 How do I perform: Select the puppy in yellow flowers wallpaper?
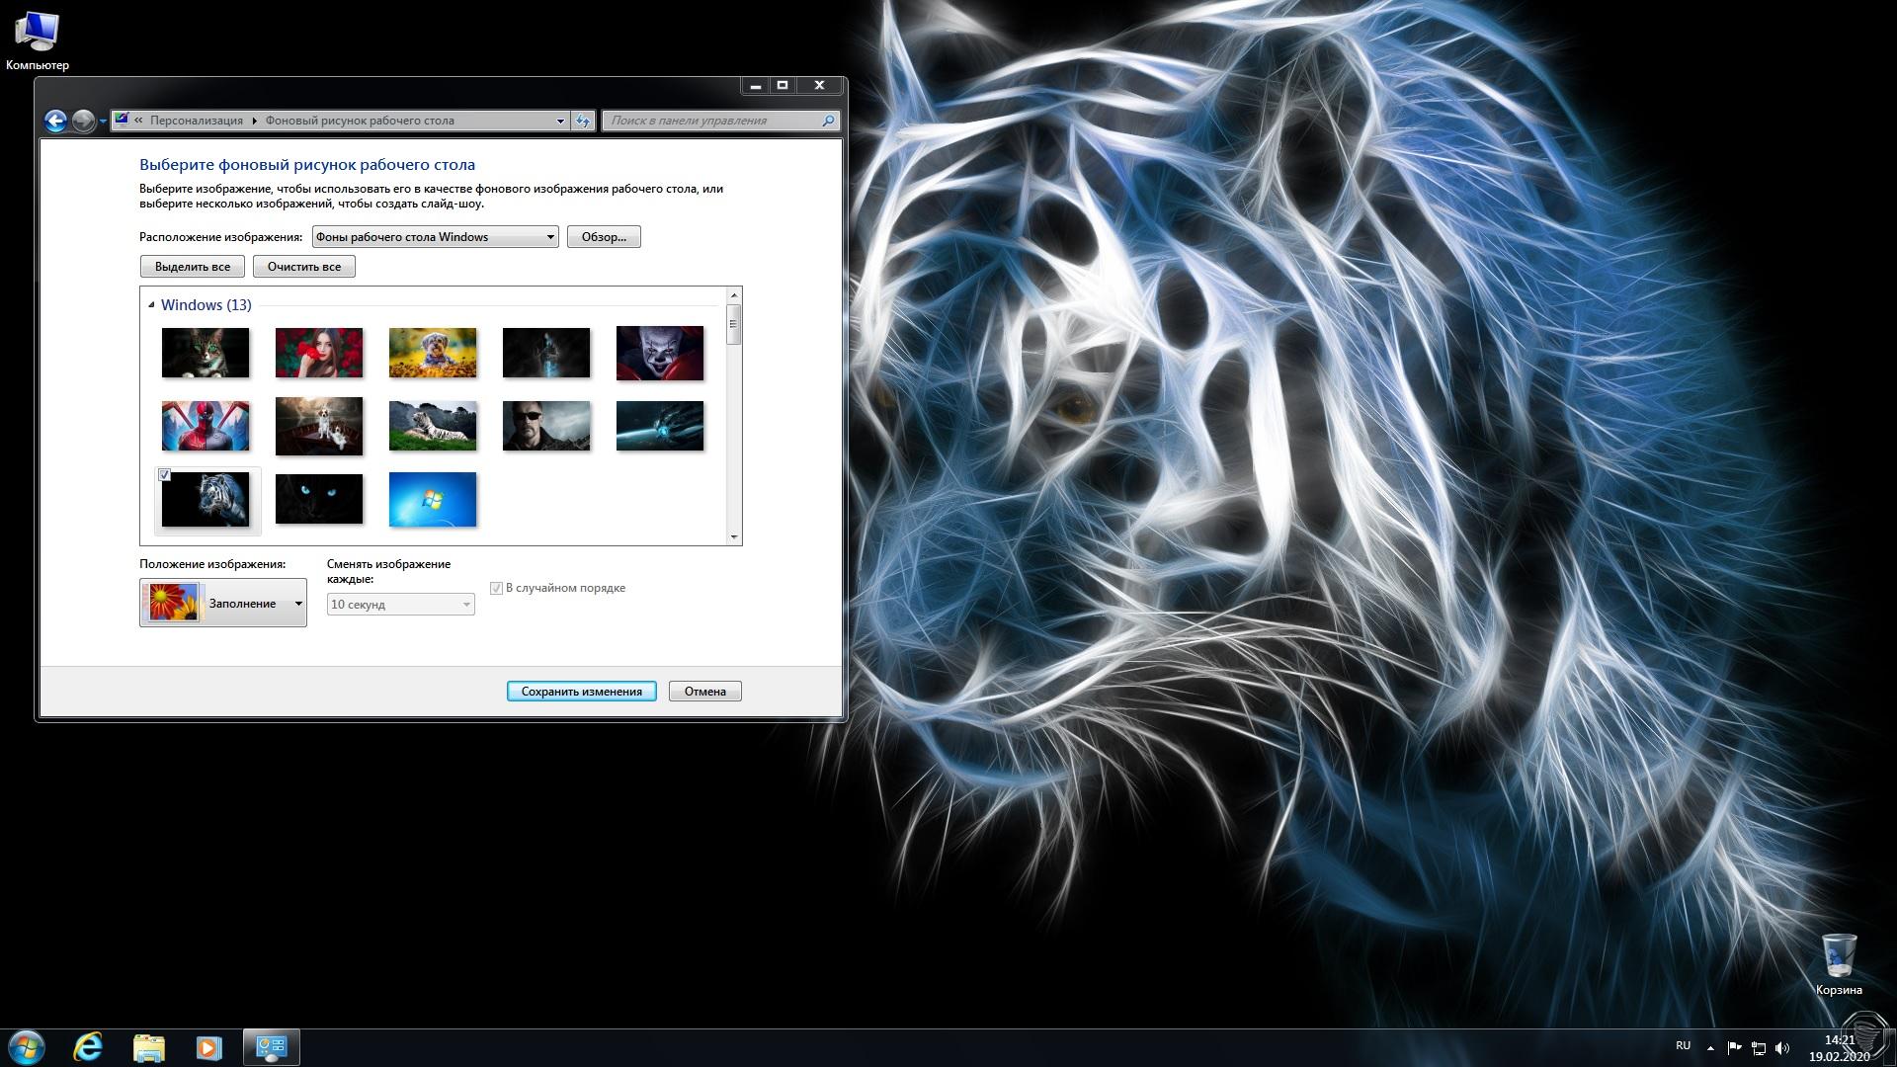click(x=433, y=353)
